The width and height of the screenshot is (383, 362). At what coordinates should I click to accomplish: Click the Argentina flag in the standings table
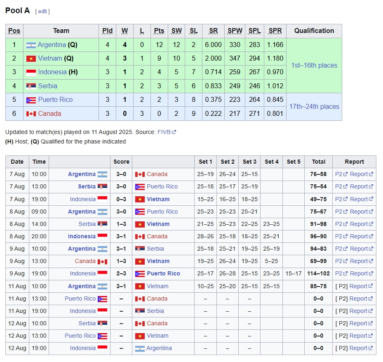[31, 45]
